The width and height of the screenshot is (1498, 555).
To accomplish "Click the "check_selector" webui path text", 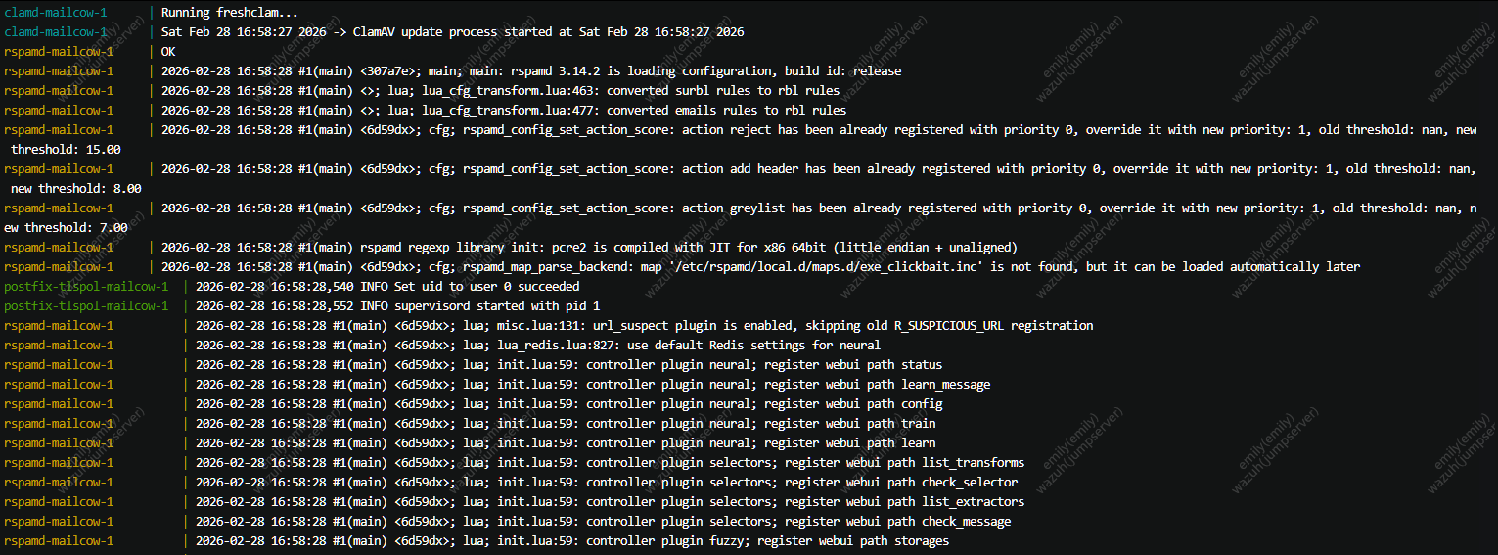I will [x=969, y=483].
